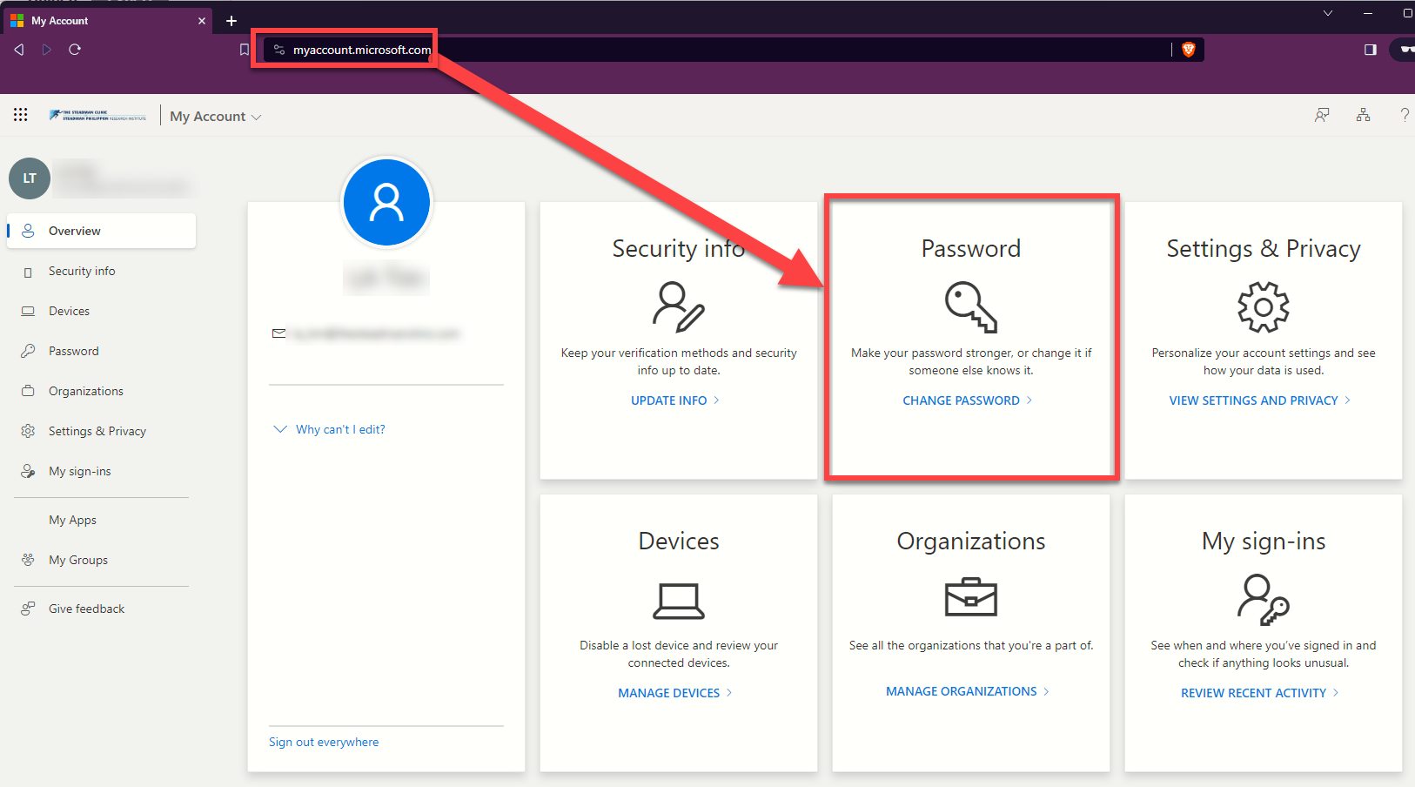Close the My Account browser tab

coord(202,21)
